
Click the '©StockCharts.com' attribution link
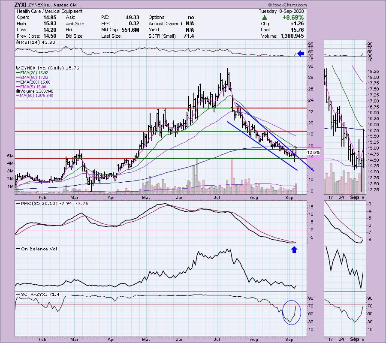point(287,5)
